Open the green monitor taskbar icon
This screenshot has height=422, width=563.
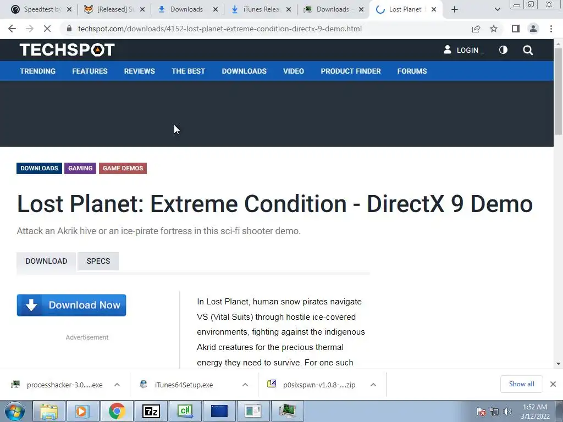click(287, 411)
